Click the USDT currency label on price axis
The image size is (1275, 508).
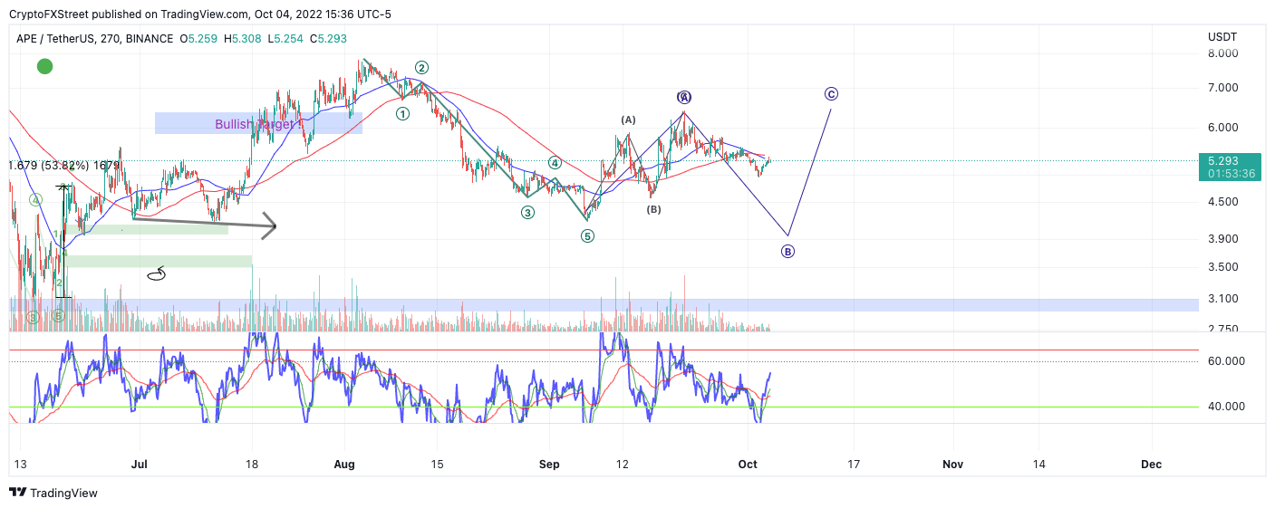(1222, 36)
